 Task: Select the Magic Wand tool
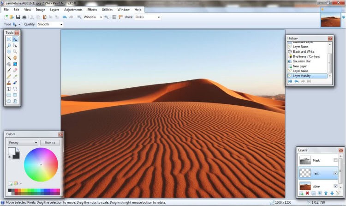click(x=9, y=58)
